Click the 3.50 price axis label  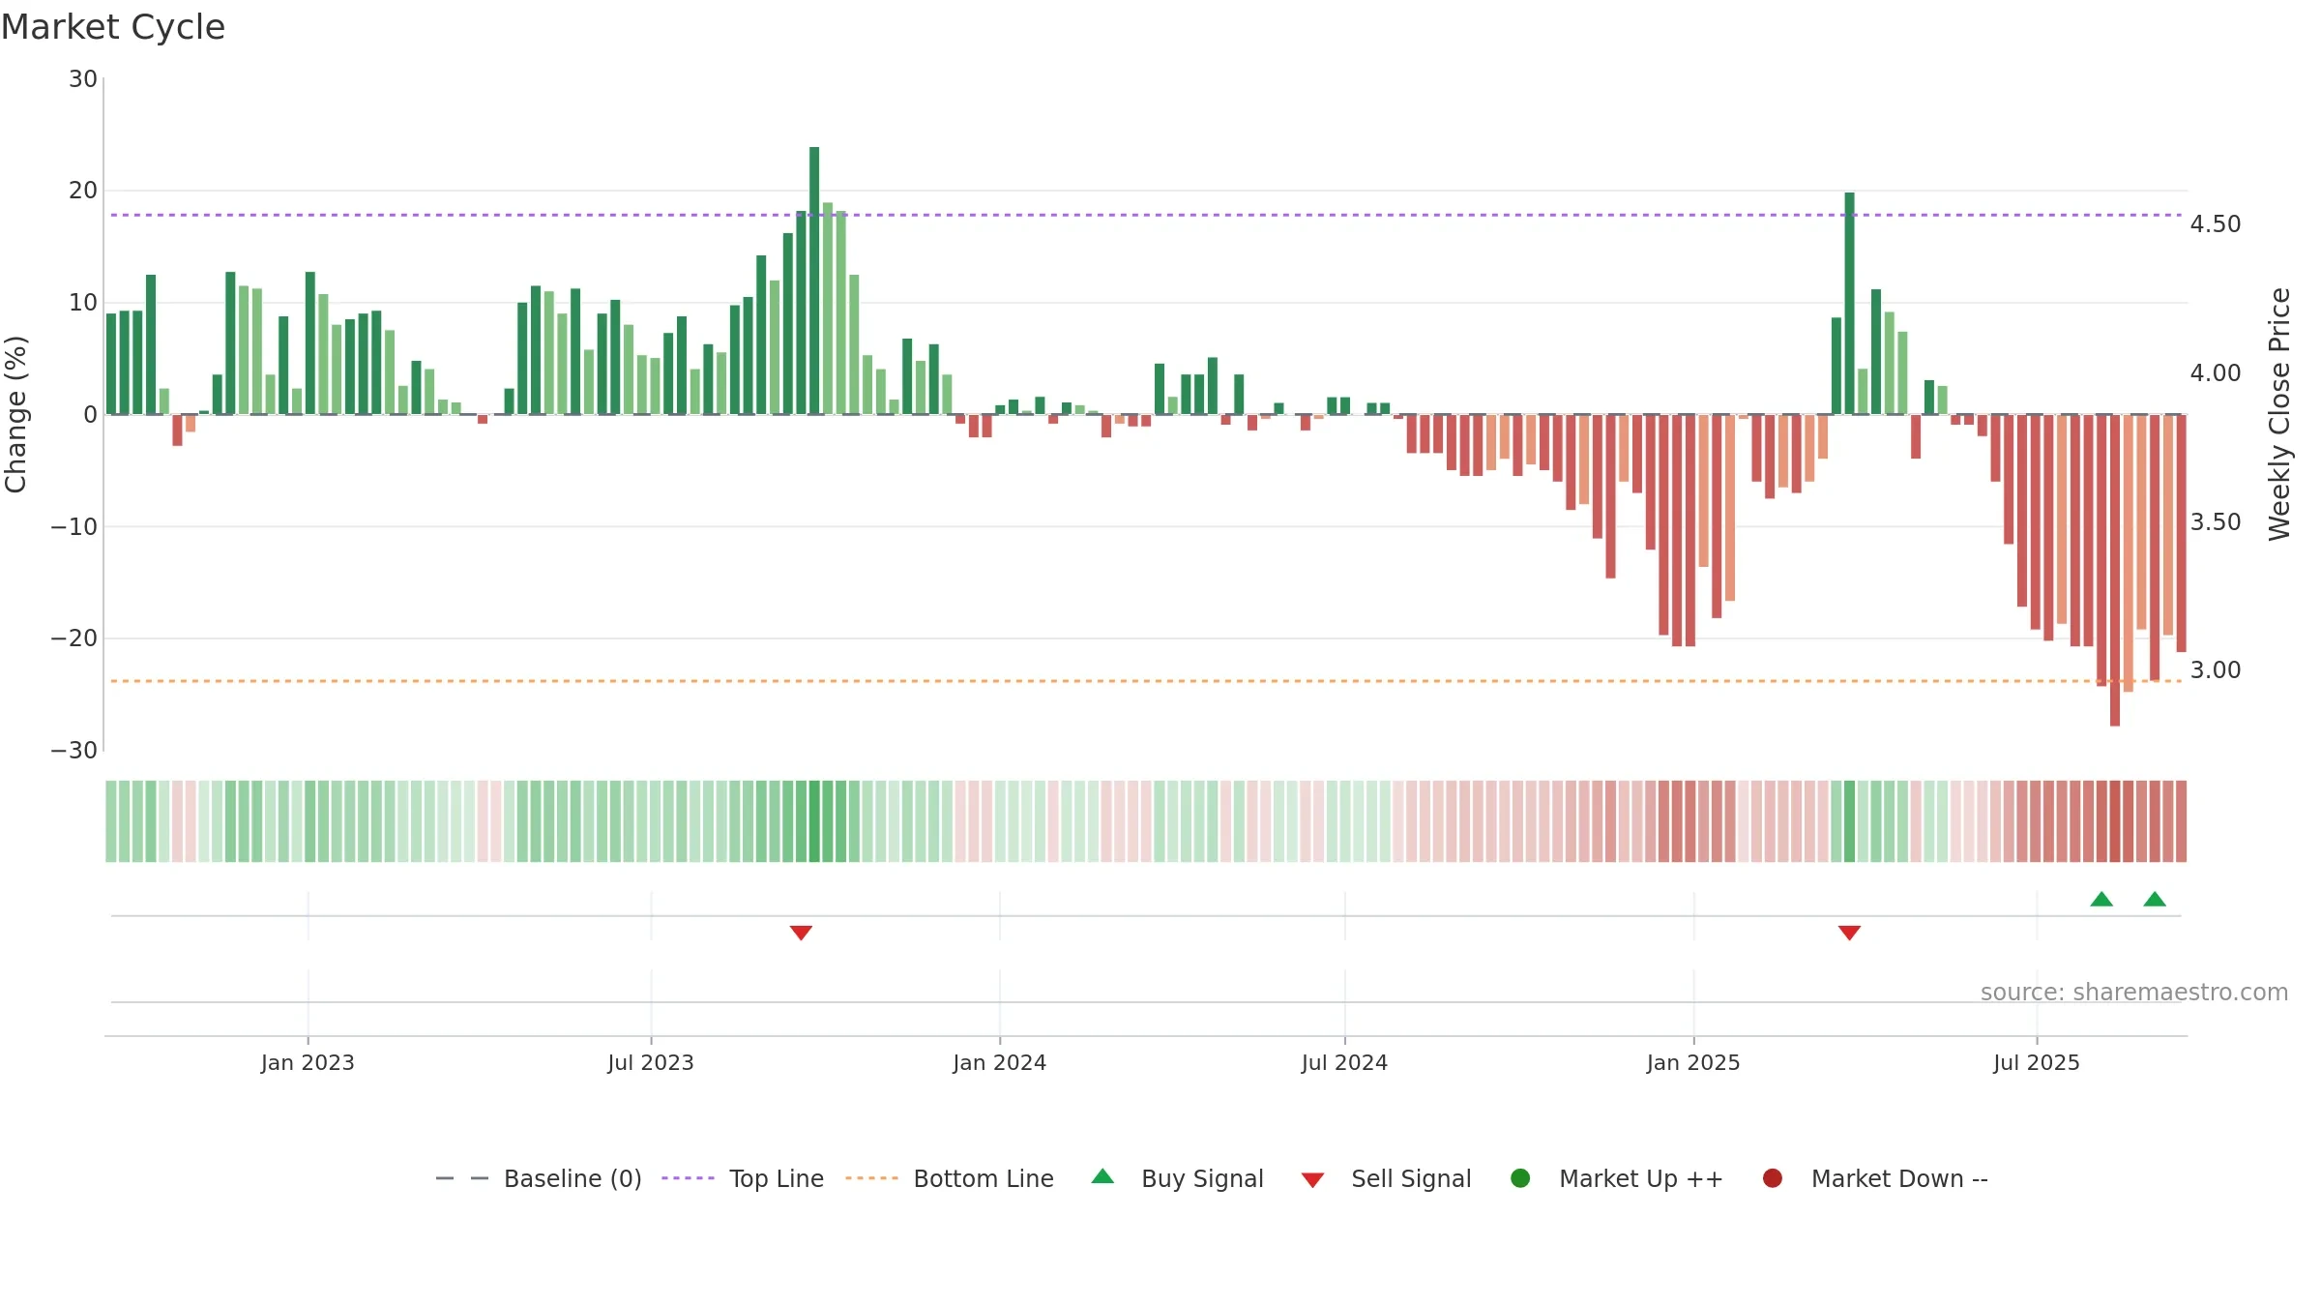coord(2216,522)
